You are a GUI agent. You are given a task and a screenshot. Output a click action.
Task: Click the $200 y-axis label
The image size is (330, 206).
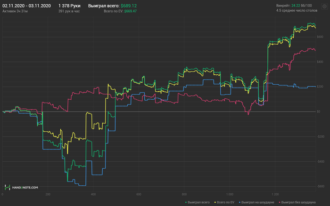pyautogui.click(x=320, y=87)
